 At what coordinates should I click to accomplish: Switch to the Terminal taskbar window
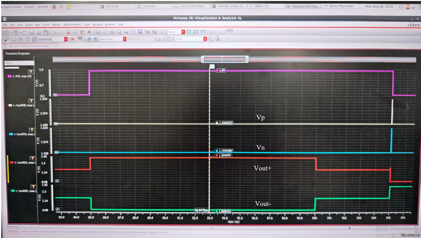point(117,6)
